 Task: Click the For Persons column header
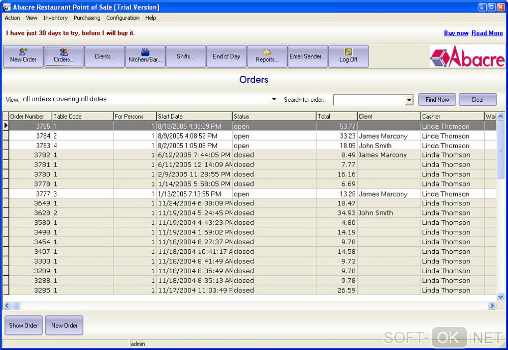click(135, 116)
